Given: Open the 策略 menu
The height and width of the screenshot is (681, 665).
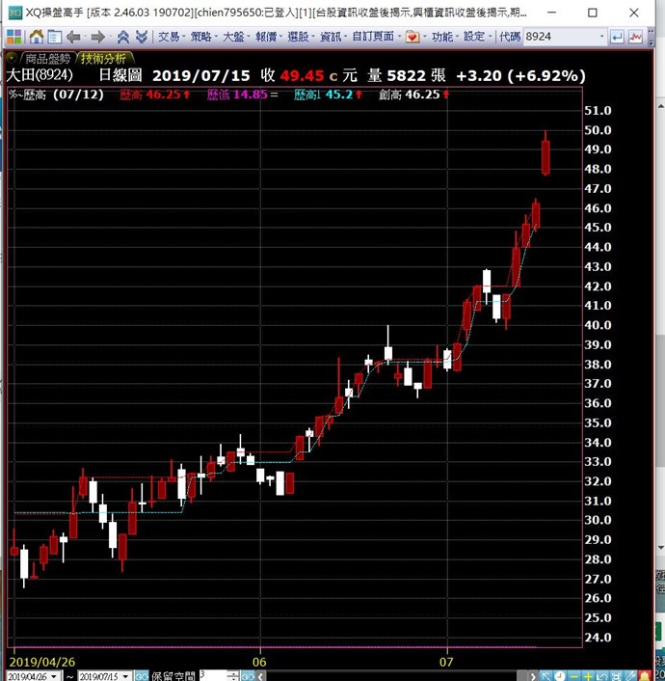Looking at the screenshot, I should pos(203,37).
